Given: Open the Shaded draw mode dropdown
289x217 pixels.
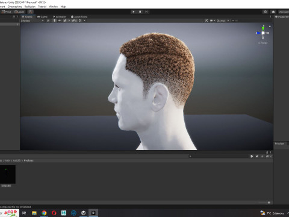Looking at the screenshot, I should tap(32, 20).
